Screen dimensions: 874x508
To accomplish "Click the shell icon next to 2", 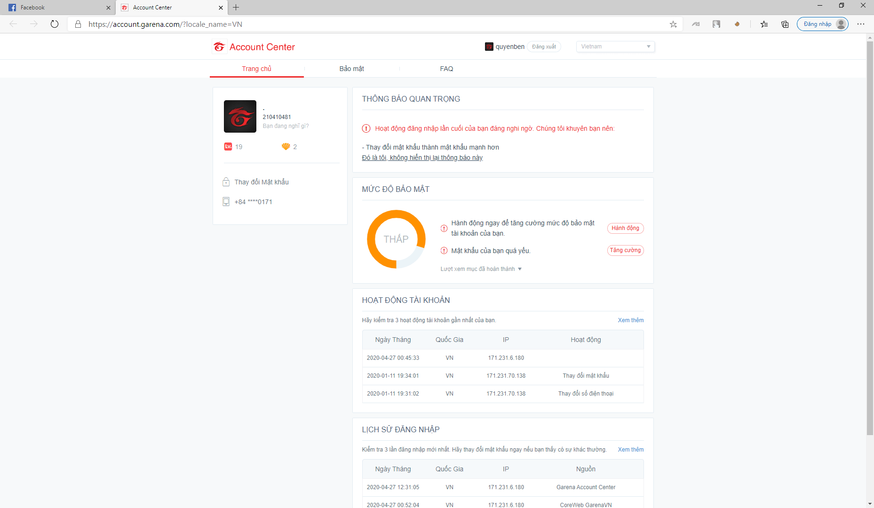I will pyautogui.click(x=286, y=146).
